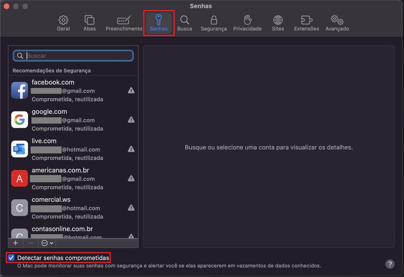
Task: Click the warning triangle on americanas.com.br row
Action: point(131,179)
